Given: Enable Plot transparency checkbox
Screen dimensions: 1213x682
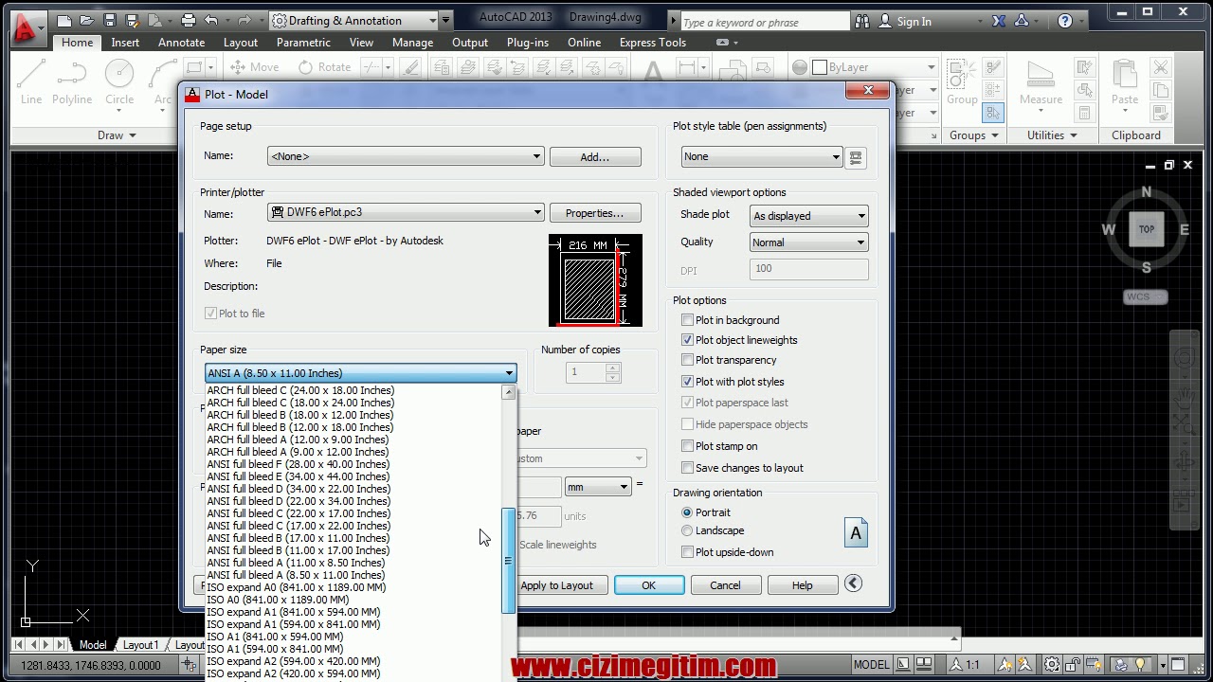Looking at the screenshot, I should [x=688, y=360].
